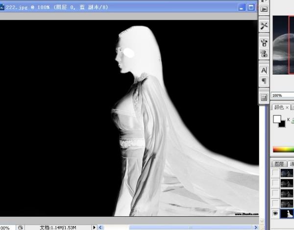Click the color spectrum ramp bar

tap(283, 149)
